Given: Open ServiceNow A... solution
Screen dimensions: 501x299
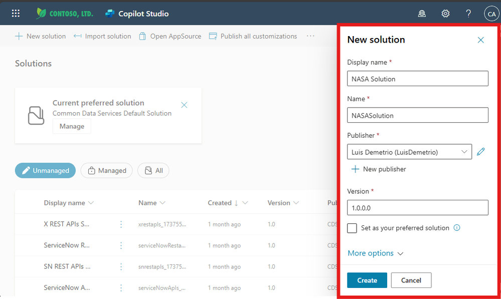Looking at the screenshot, I should (x=67, y=287).
